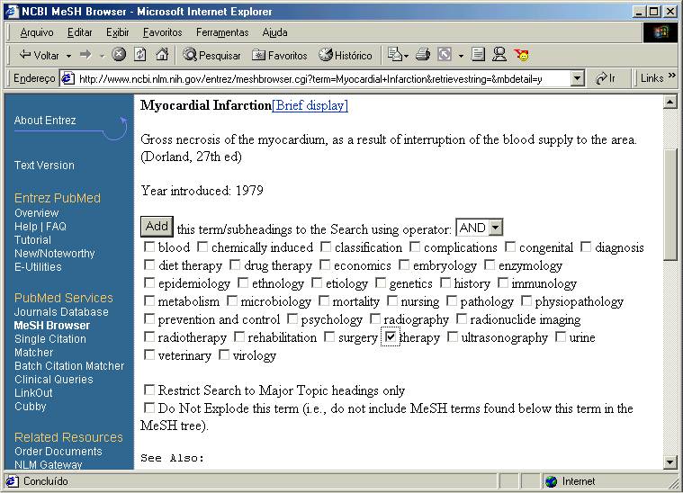The image size is (683, 493).
Task: Open the Editar menu
Action: pos(80,32)
